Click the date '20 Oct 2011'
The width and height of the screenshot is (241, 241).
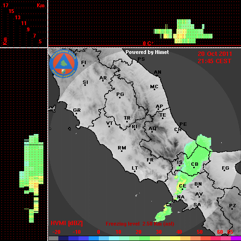click(215, 54)
